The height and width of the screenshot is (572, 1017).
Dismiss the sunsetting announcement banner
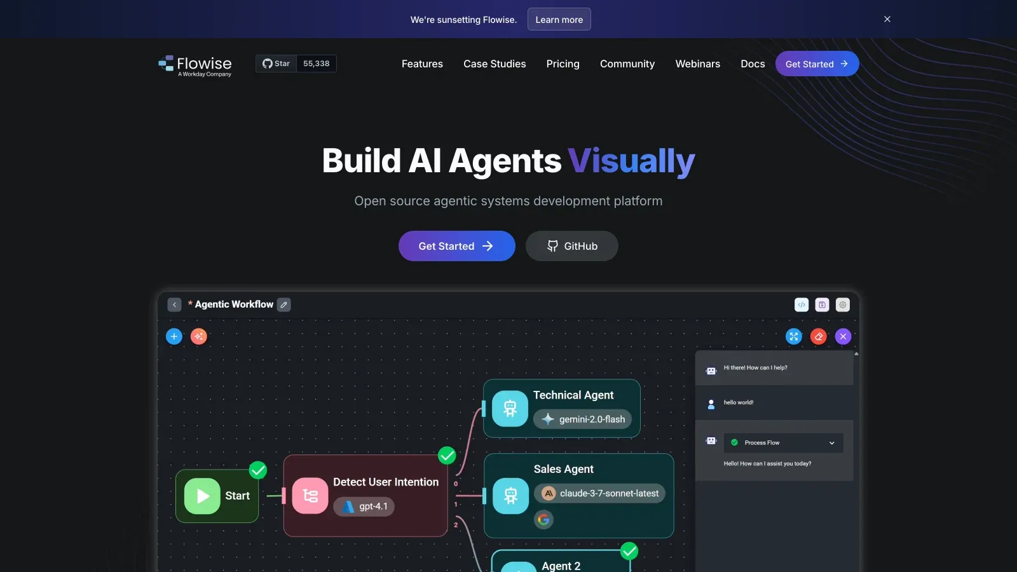pos(887,19)
